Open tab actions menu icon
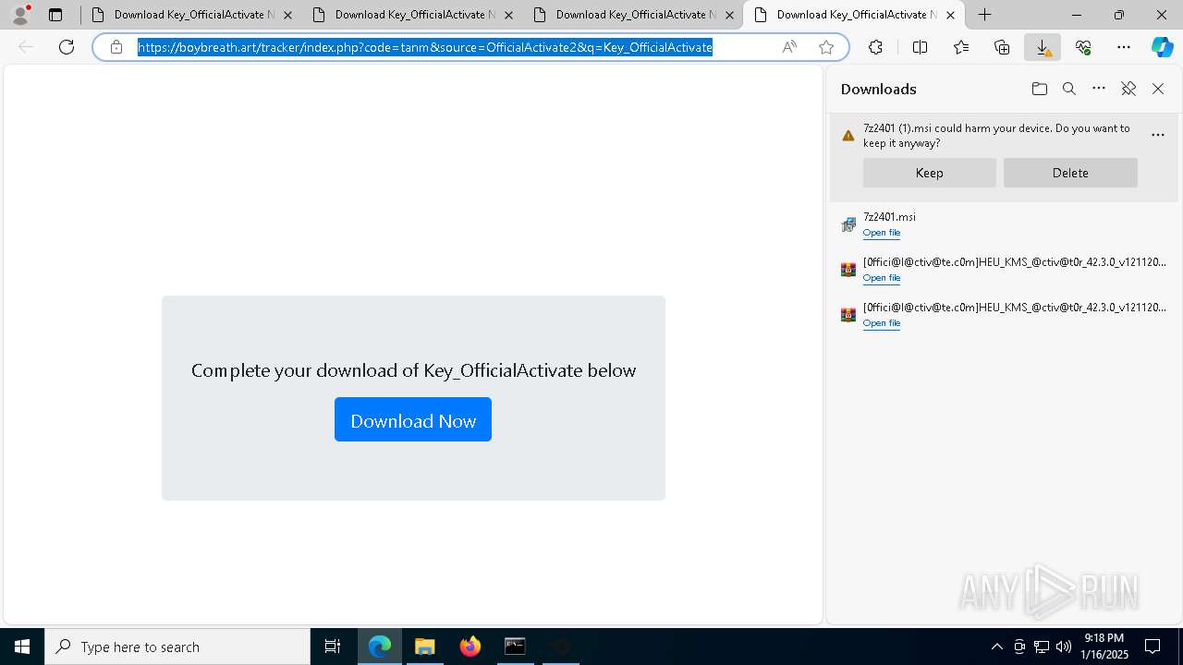Screen dimensions: 1183x665 coord(55,15)
